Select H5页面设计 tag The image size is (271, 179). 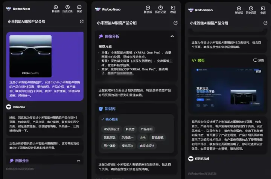[111, 129]
